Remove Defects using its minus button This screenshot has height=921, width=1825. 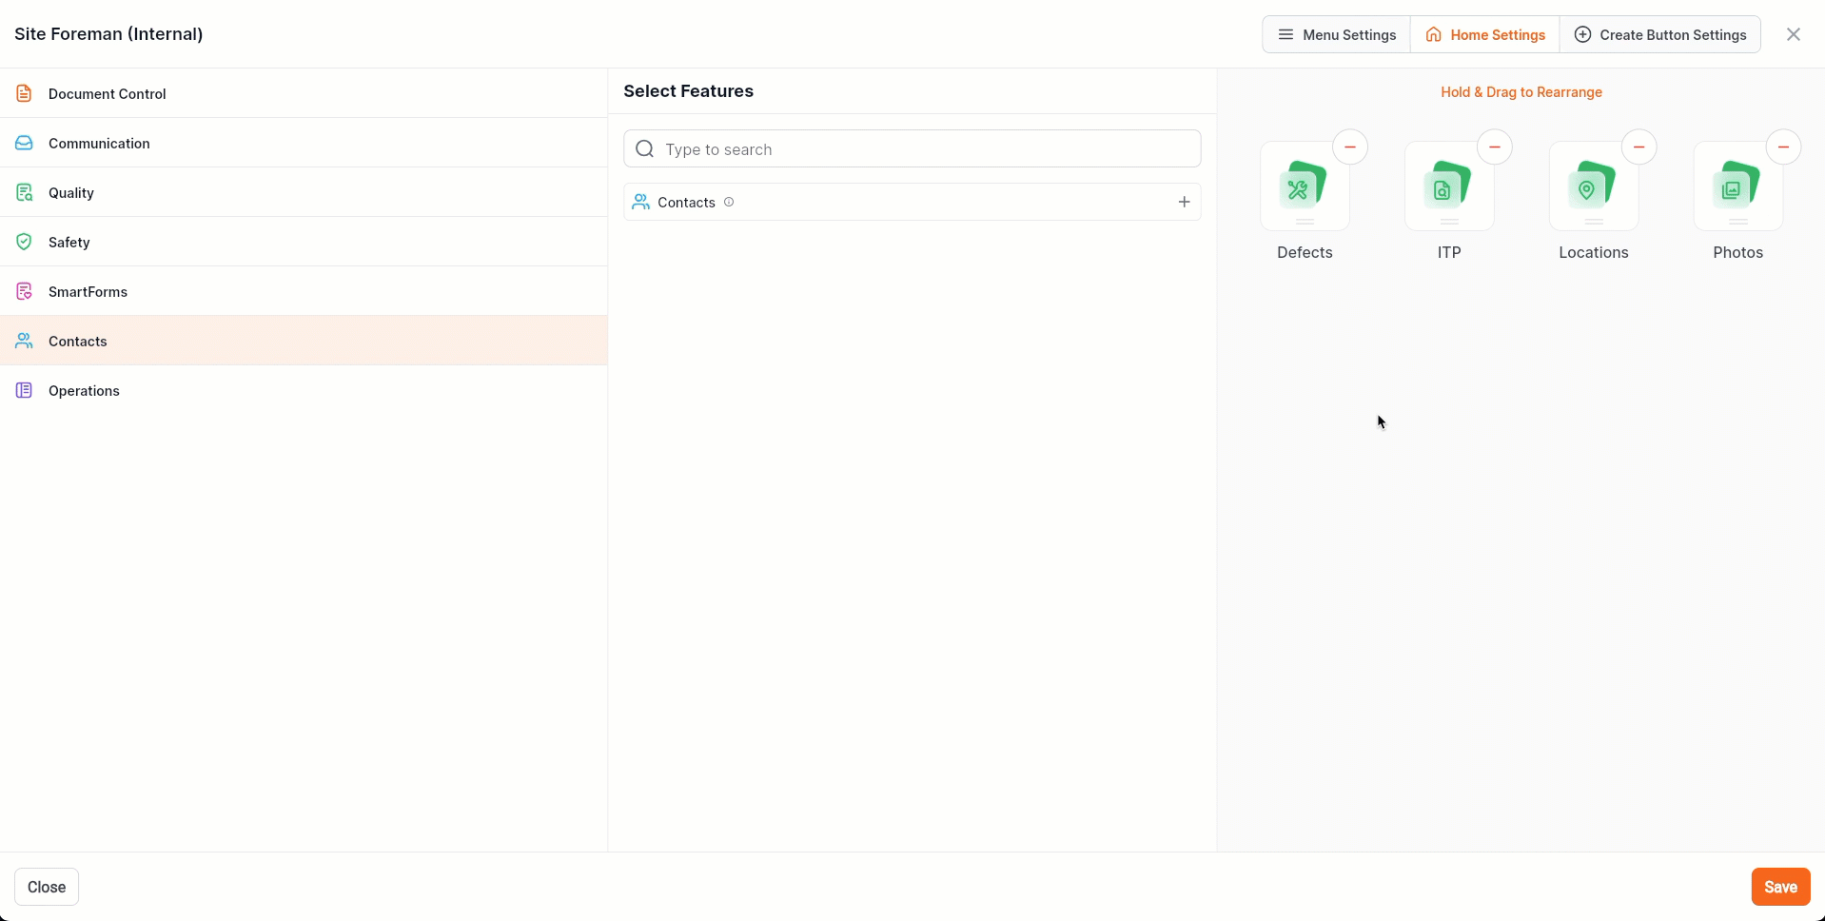click(1349, 147)
